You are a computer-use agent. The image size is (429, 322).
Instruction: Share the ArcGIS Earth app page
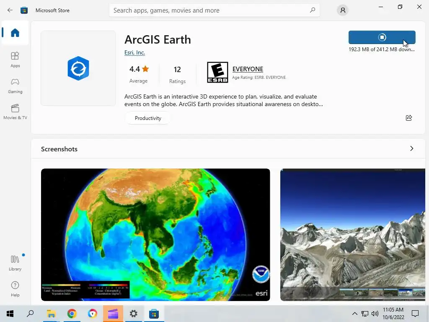click(409, 118)
